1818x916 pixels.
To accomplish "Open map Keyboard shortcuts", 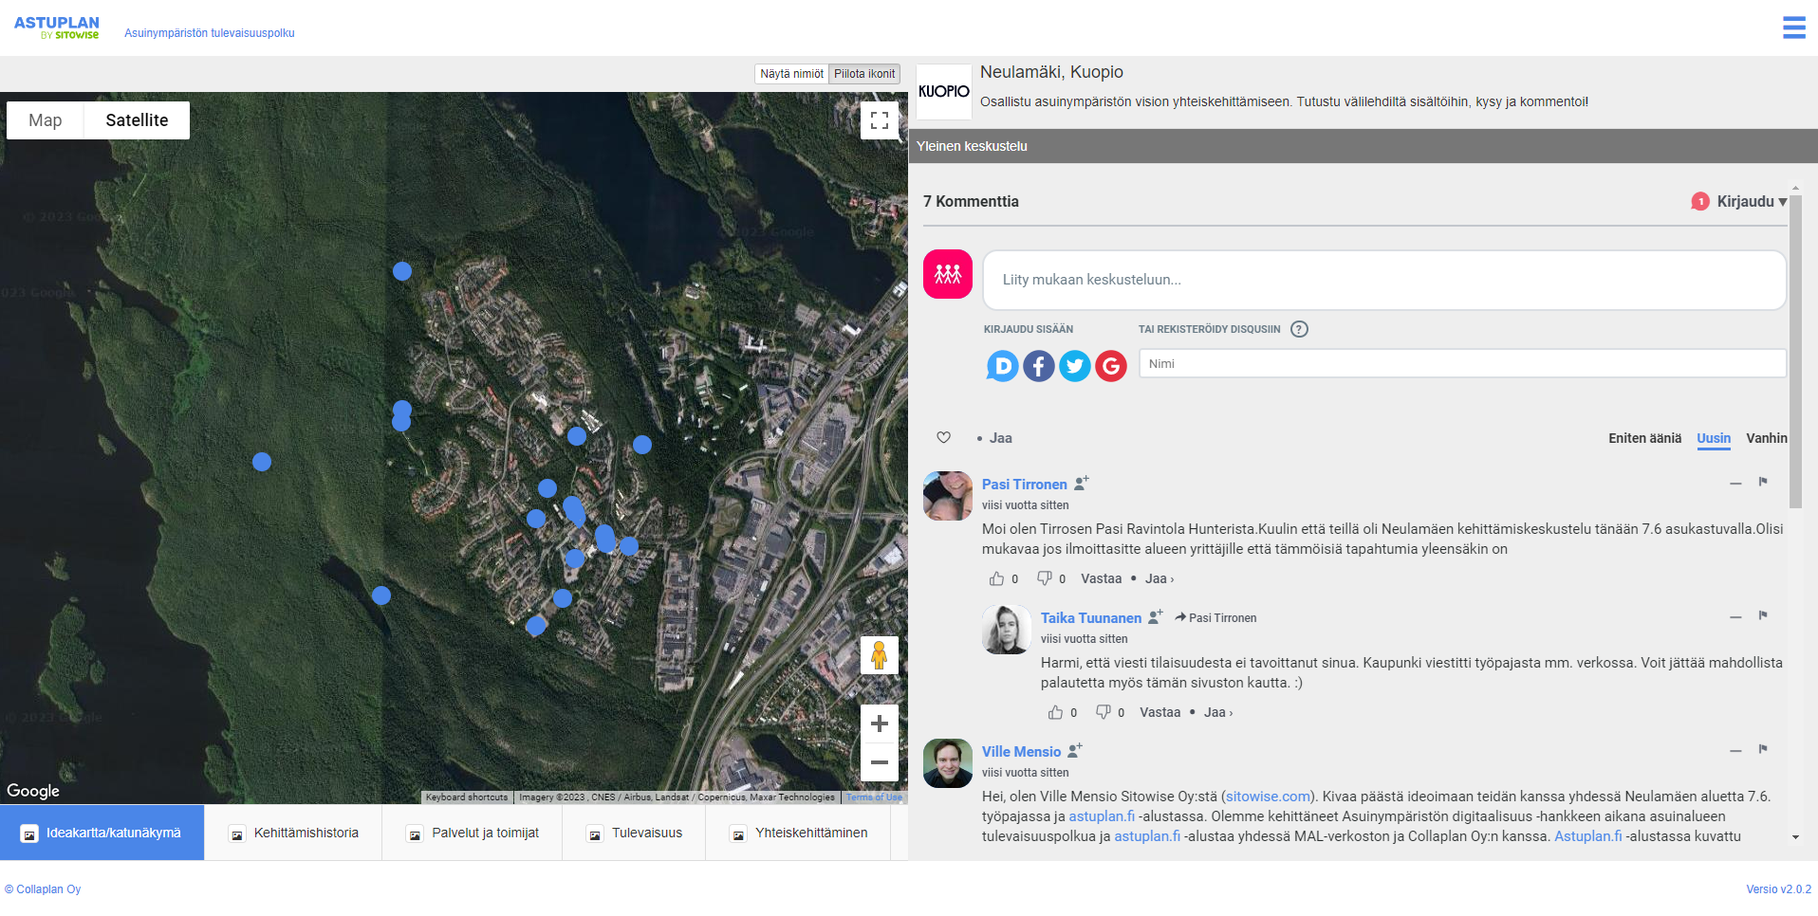I will [467, 797].
